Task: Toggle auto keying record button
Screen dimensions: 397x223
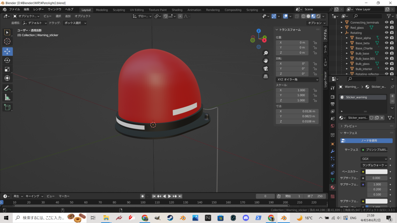Action: click(x=143, y=196)
